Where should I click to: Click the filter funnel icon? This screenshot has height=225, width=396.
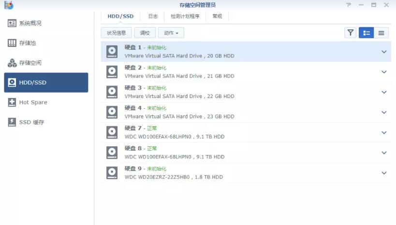(350, 33)
